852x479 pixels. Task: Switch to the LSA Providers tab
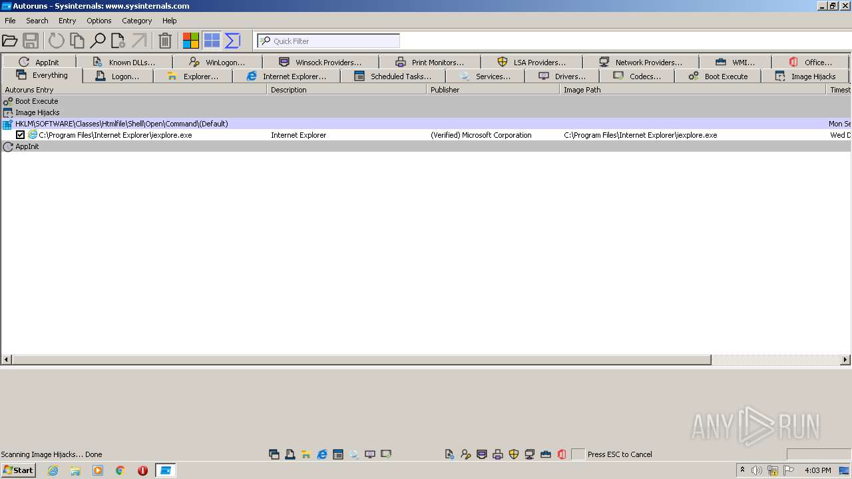pyautogui.click(x=532, y=62)
